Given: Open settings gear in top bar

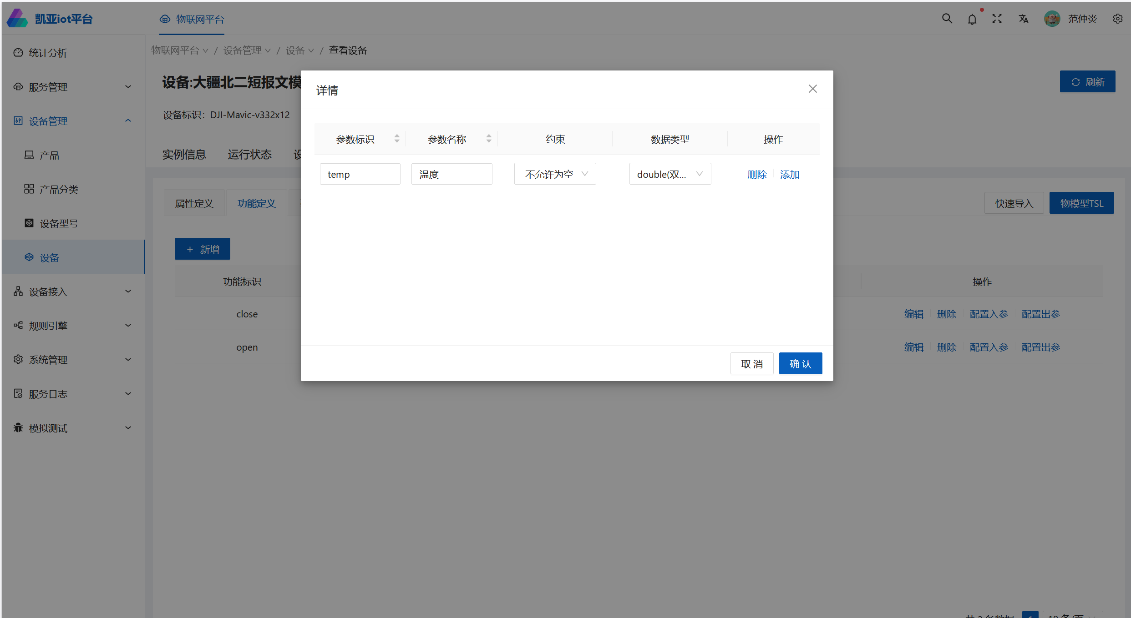Looking at the screenshot, I should [1117, 19].
